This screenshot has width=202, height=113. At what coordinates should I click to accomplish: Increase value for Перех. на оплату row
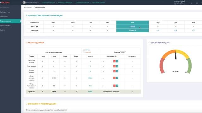pos(117,61)
